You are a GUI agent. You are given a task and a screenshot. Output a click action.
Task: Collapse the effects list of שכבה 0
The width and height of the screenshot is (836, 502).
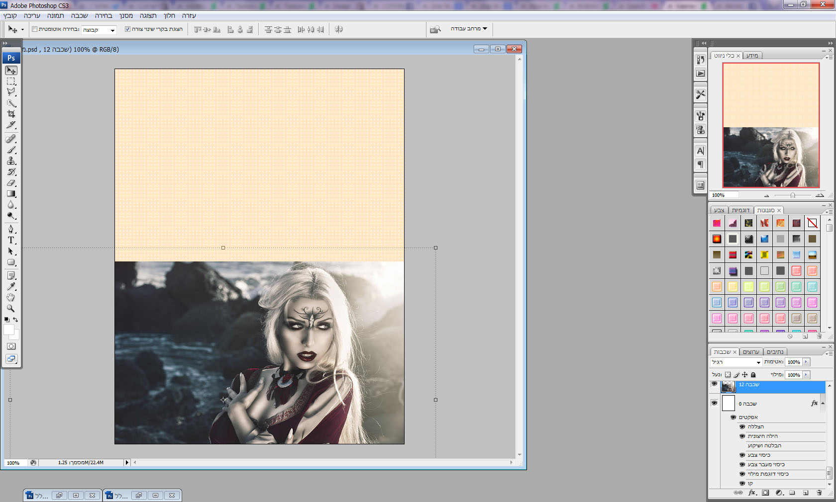(823, 403)
